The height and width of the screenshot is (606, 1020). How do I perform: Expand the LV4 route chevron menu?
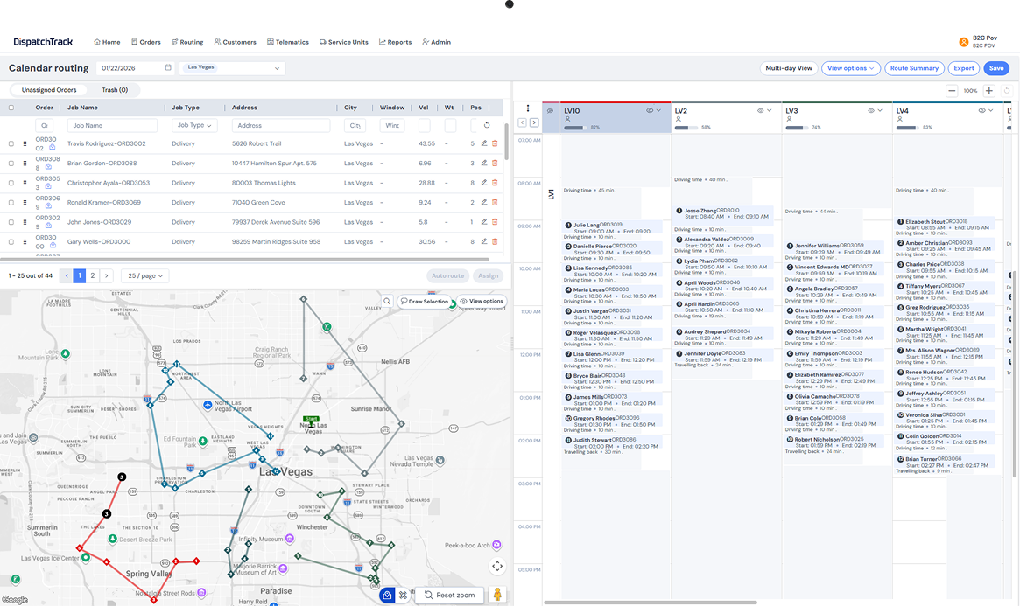click(991, 110)
